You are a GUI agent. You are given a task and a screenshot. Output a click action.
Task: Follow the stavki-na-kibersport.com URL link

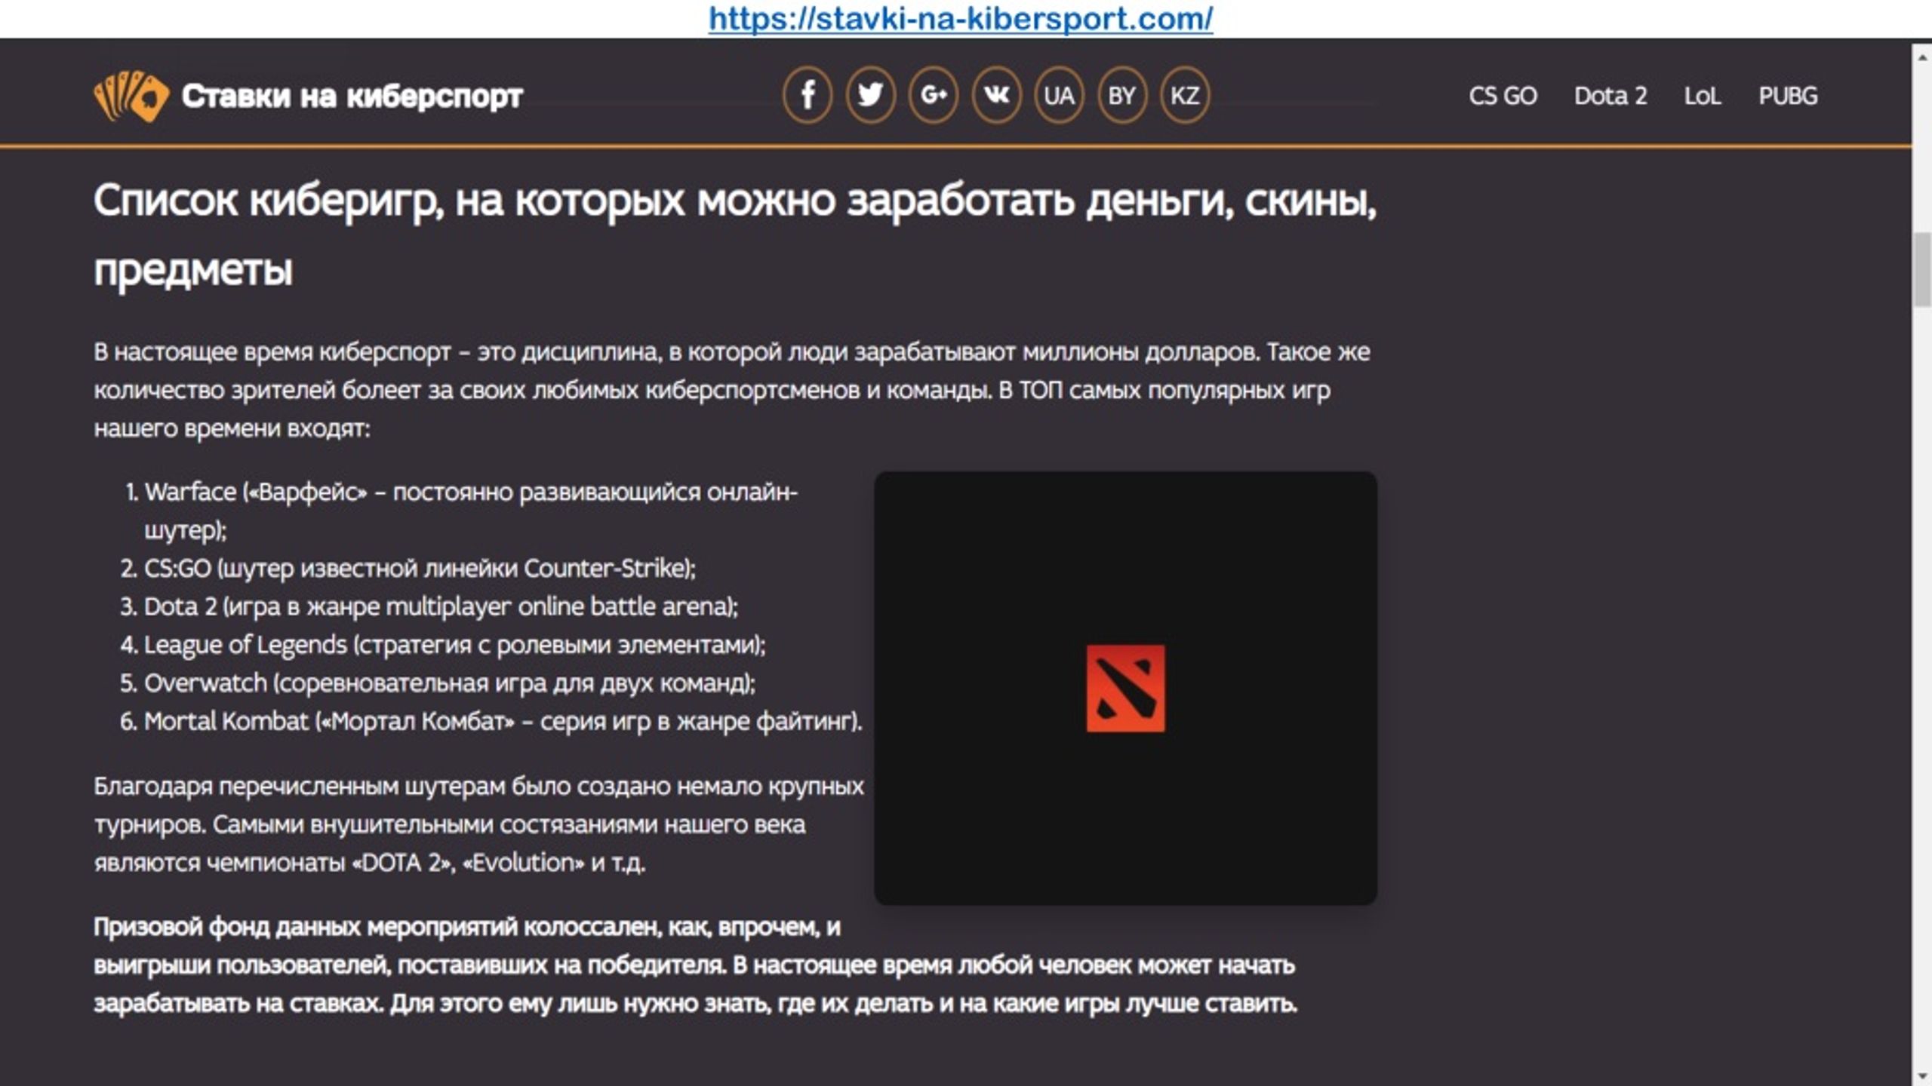[961, 18]
